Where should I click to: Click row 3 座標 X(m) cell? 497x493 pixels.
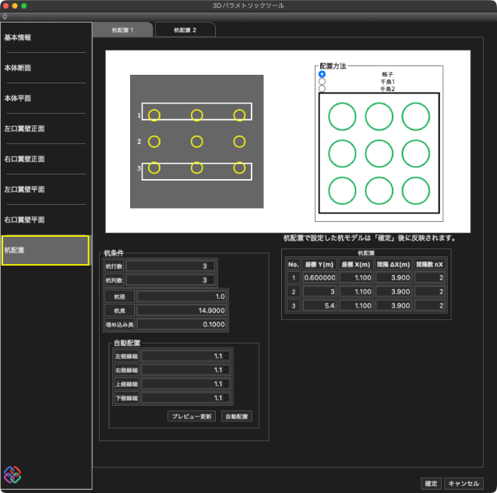click(x=356, y=306)
